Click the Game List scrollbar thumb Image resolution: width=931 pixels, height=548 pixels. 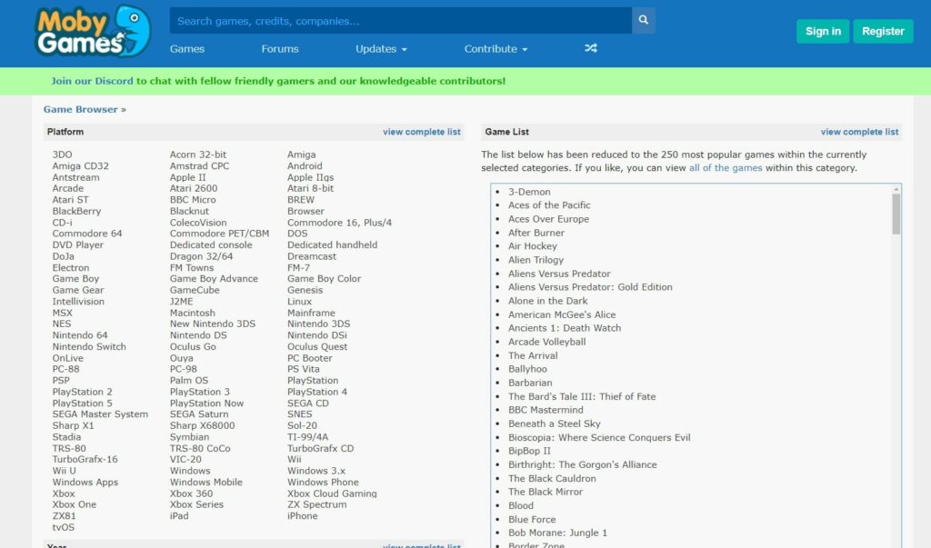coord(896,214)
